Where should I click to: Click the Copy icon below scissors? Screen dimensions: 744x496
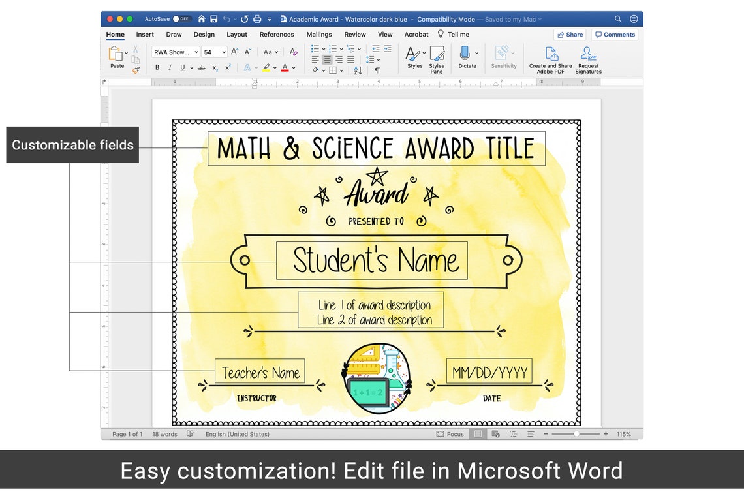click(x=135, y=58)
